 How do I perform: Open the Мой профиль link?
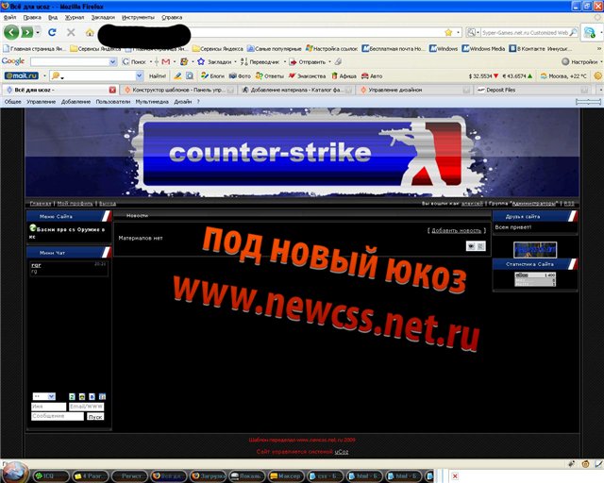point(75,204)
